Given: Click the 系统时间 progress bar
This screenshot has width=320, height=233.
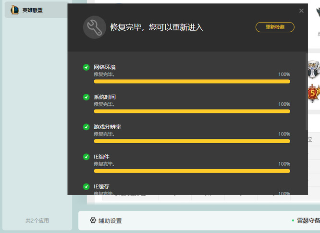Looking at the screenshot, I should pyautogui.click(x=192, y=111).
